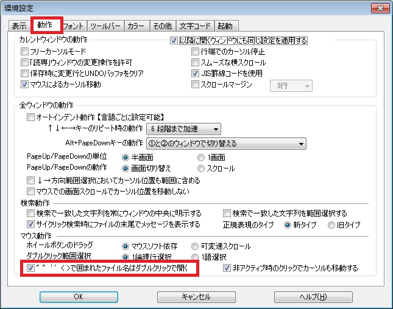The width and height of the screenshot is (393, 309).
Task: Select 1画面 for PageUp/PageDown unit
Action: point(202,158)
